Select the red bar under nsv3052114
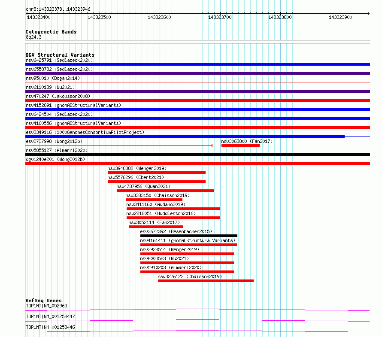Screen dimensions: 382x337 (x=156, y=227)
